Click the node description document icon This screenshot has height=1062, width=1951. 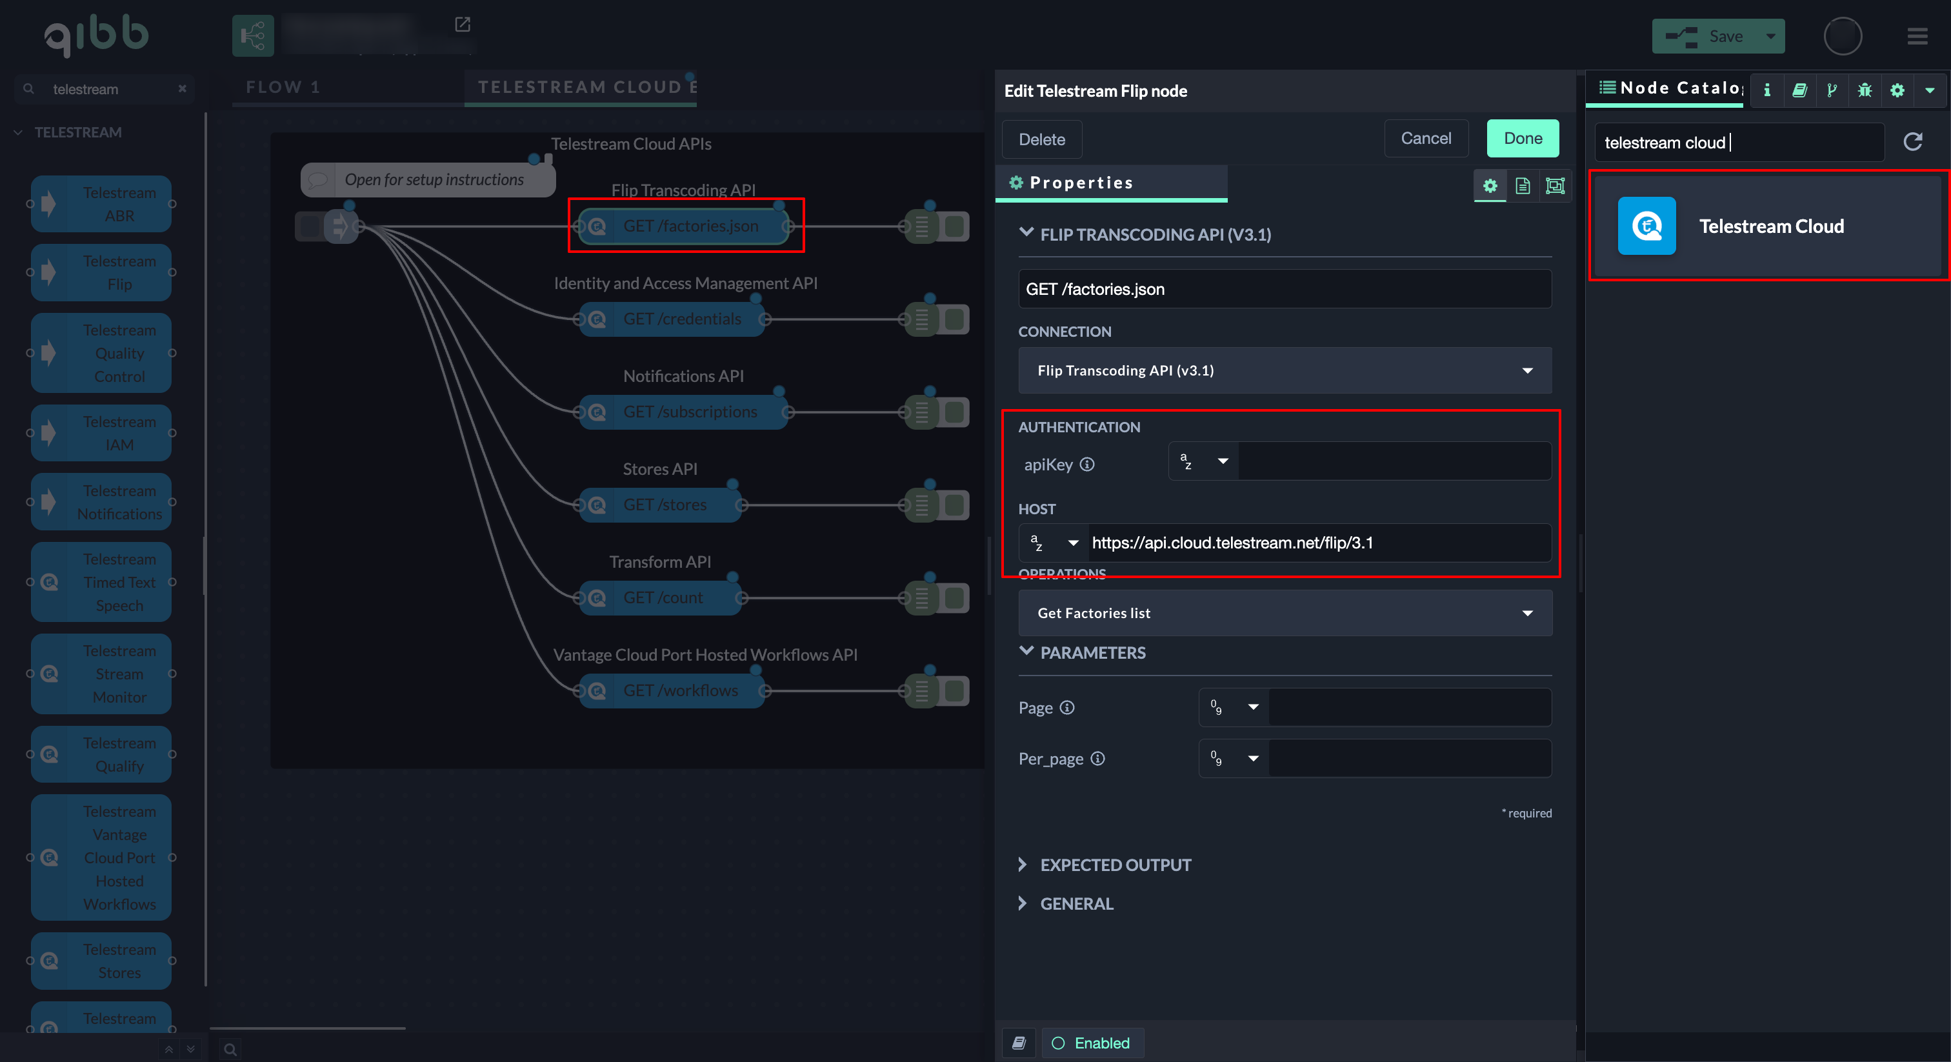click(1523, 186)
